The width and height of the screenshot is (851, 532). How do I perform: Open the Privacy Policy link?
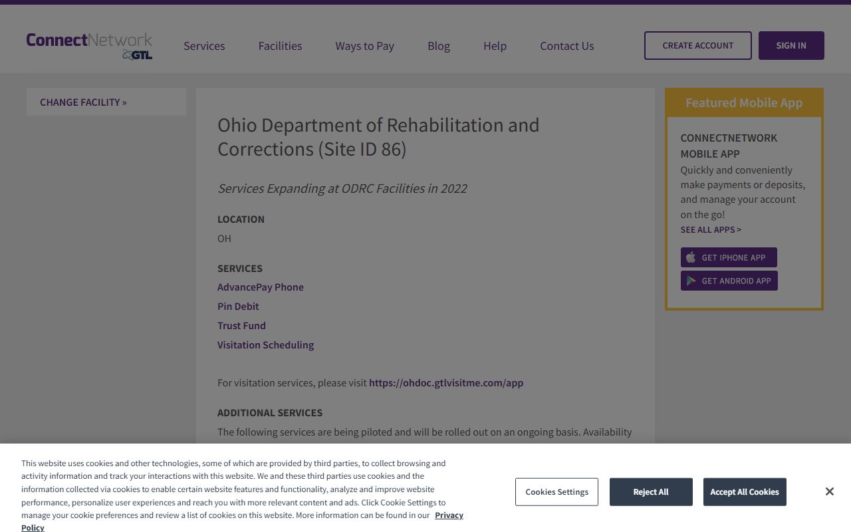click(x=449, y=515)
